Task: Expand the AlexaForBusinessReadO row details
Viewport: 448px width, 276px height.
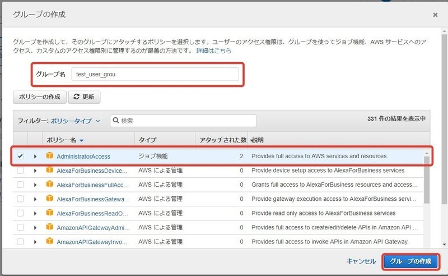Action: [35, 213]
